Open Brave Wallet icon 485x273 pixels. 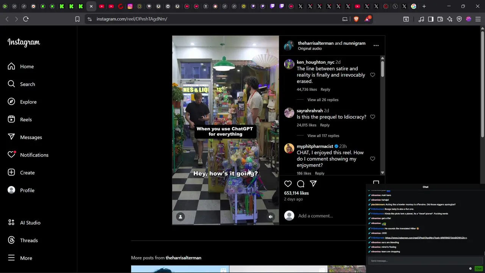[440, 19]
